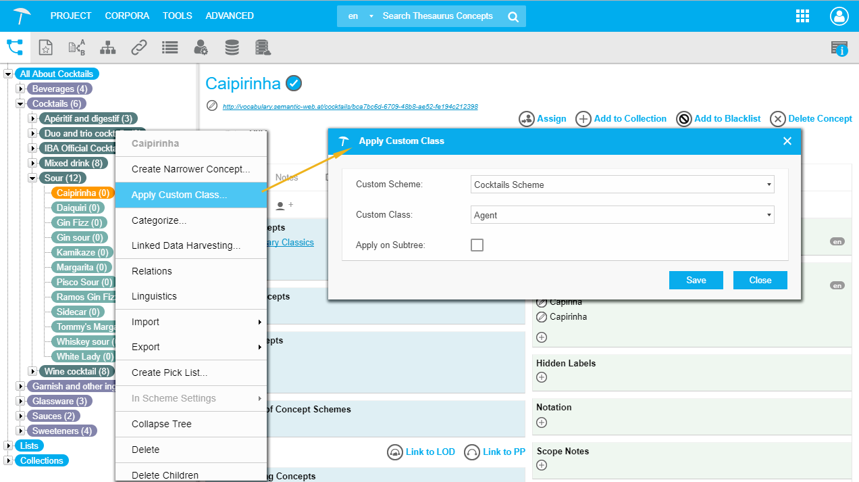Click the search magnifier icon
Viewport: 859px width, 482px height.
tap(513, 16)
